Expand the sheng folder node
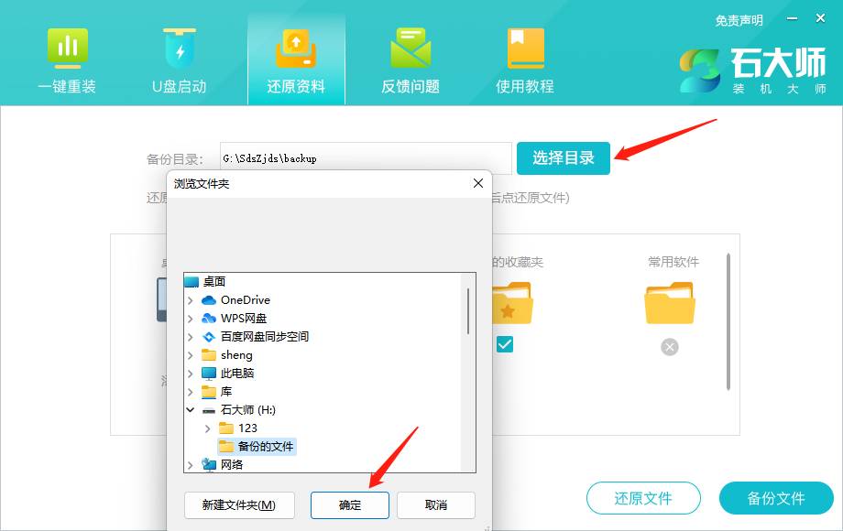Image resolution: width=843 pixels, height=531 pixels. click(x=191, y=355)
